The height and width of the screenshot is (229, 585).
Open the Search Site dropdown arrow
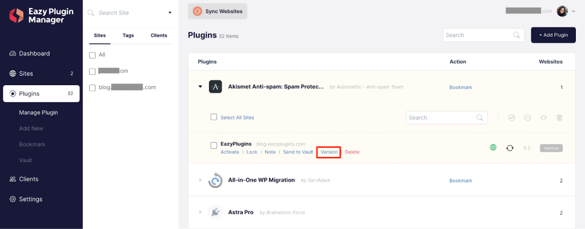[x=170, y=13]
